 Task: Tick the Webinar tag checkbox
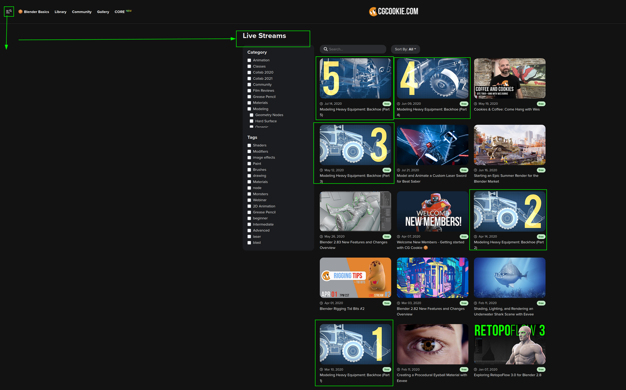coord(249,200)
